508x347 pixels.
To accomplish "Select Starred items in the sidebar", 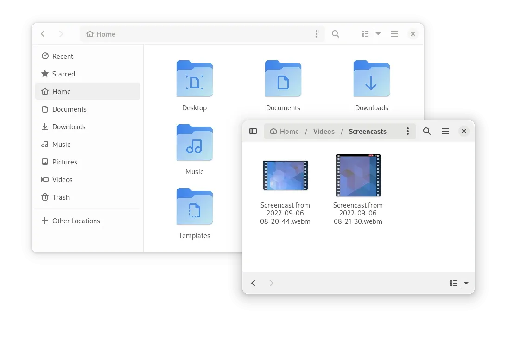I will pyautogui.click(x=63, y=74).
